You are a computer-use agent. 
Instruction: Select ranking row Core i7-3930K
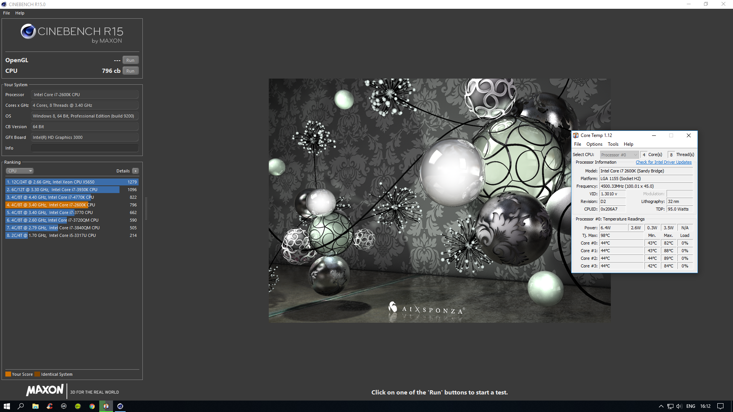tap(72, 190)
